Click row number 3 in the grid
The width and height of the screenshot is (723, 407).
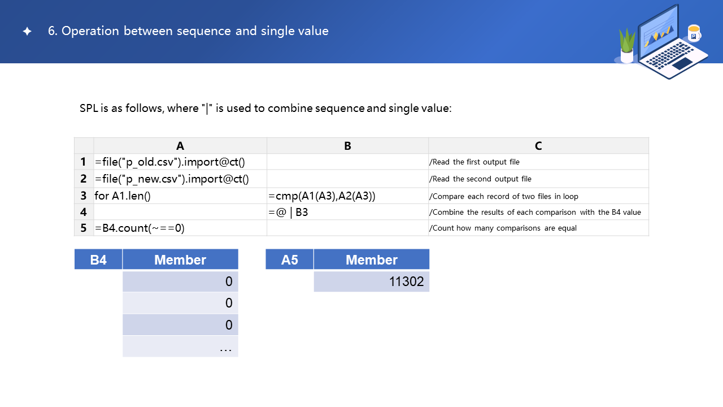click(84, 196)
